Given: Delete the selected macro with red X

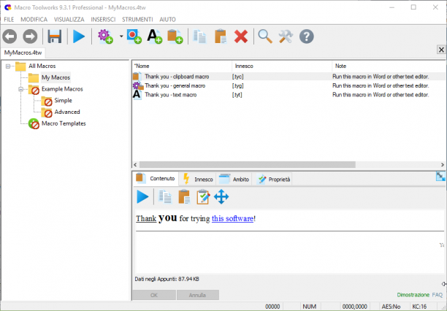Looking at the screenshot, I should (241, 37).
